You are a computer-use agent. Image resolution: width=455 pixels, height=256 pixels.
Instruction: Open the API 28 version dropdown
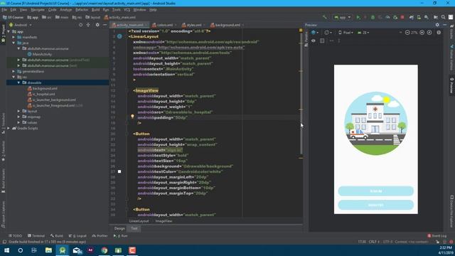point(363,33)
